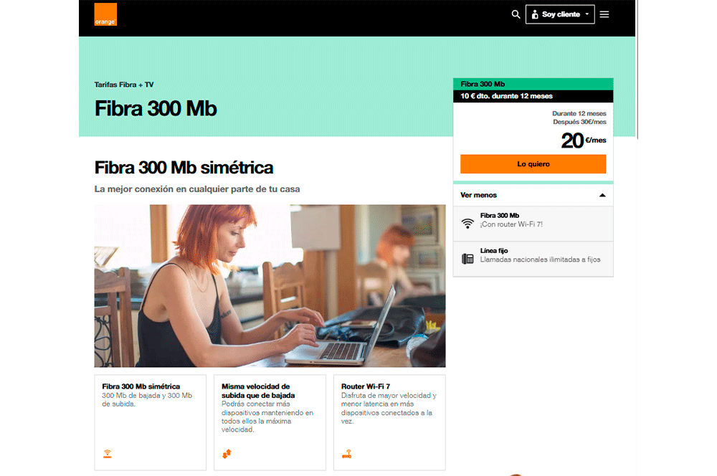
Task: Click the 20 €/mes price display
Action: click(582, 141)
